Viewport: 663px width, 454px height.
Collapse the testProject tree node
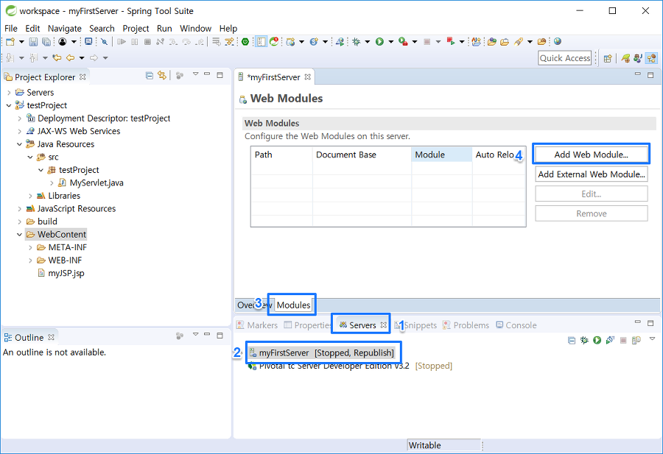click(9, 105)
